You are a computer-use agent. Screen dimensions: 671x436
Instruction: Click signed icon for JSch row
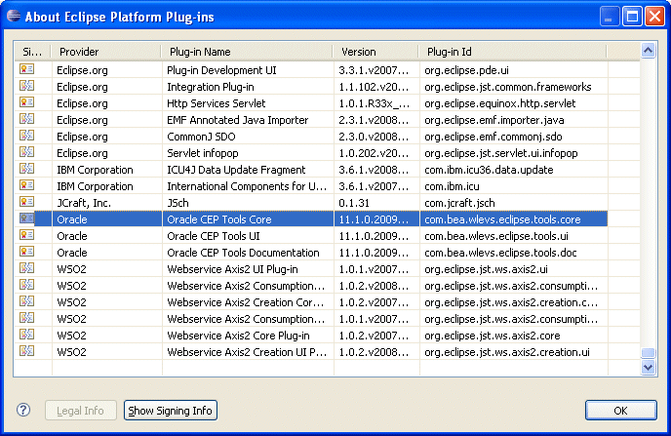27,202
